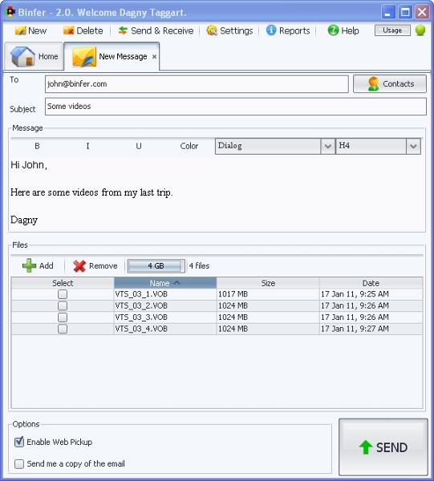Click the New Message envelope icon
The image size is (434, 481).
[x=83, y=57]
